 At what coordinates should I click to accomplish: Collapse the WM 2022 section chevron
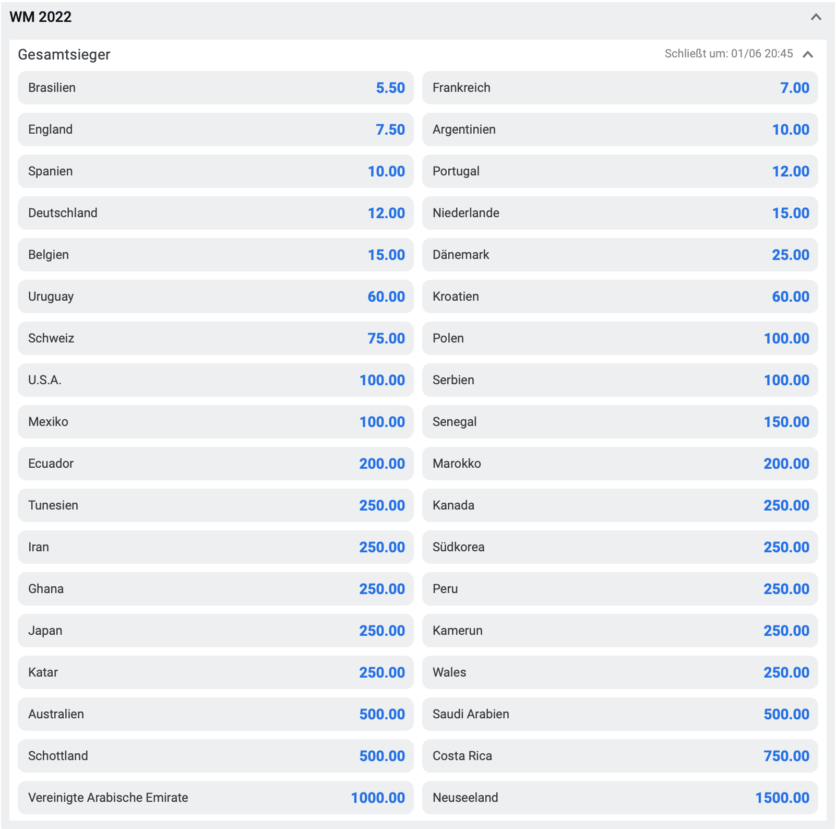(x=816, y=17)
